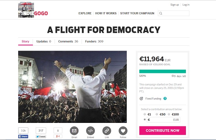
Task: Click the Email share icon
Action: coord(74,131)
